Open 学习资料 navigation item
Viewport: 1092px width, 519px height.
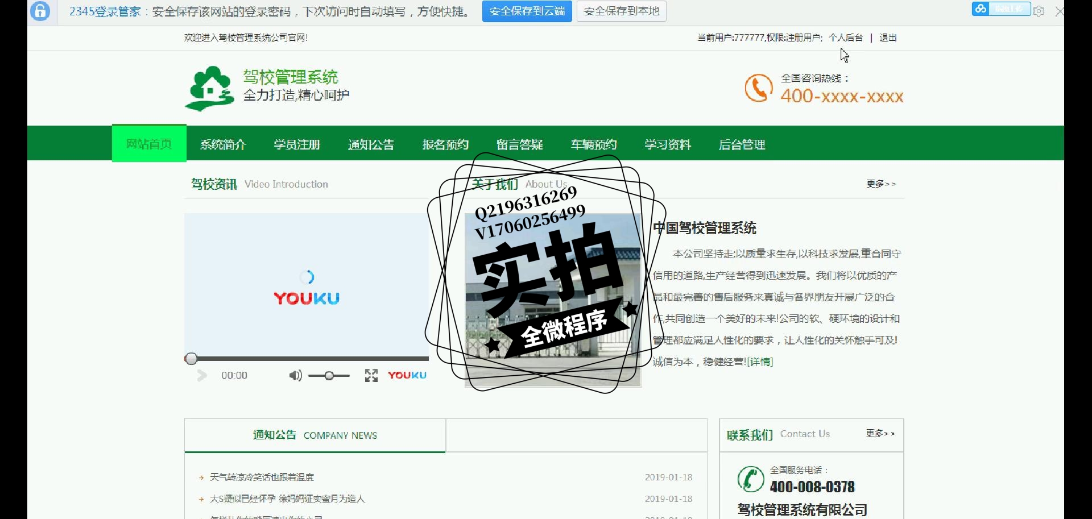click(x=668, y=144)
